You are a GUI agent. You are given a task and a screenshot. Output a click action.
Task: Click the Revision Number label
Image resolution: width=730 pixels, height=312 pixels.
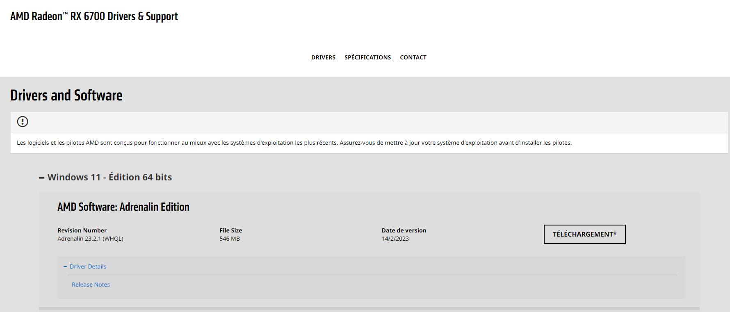tap(82, 230)
